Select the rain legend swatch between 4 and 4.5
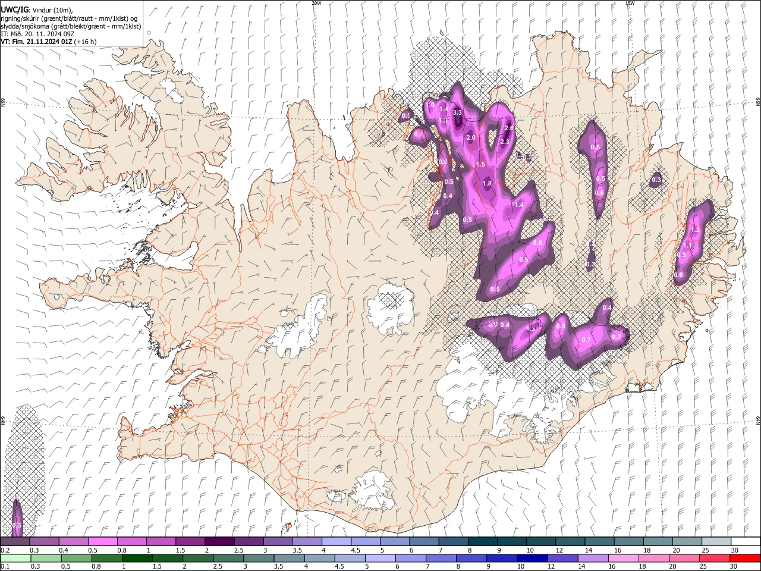The height and width of the screenshot is (571, 761). (x=319, y=558)
